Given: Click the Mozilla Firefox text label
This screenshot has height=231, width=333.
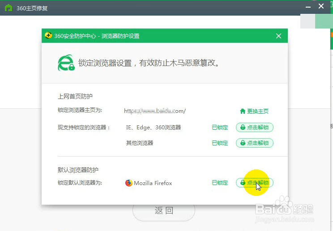Looking at the screenshot, I should point(153,183).
